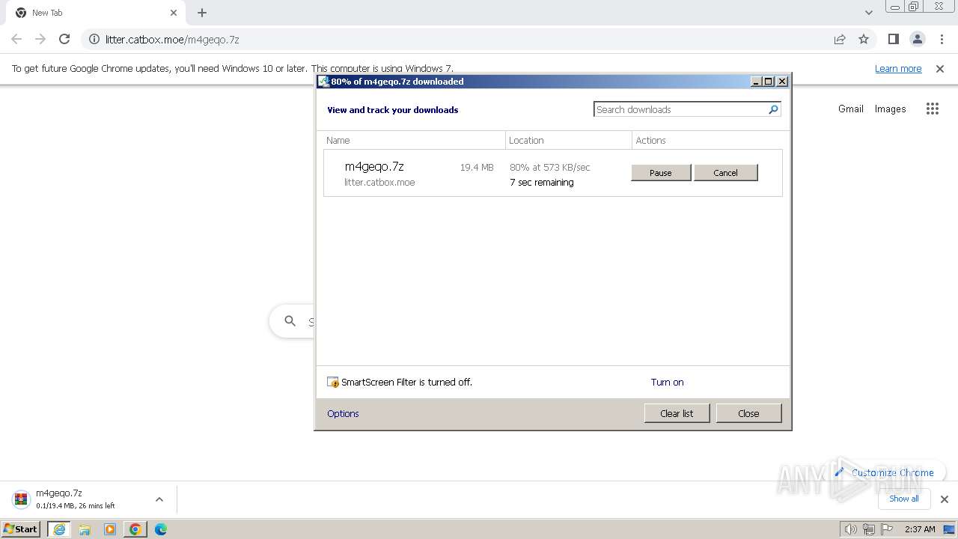Expand download shelf item options chevron
Viewport: 958px width, 539px height.
tap(159, 499)
